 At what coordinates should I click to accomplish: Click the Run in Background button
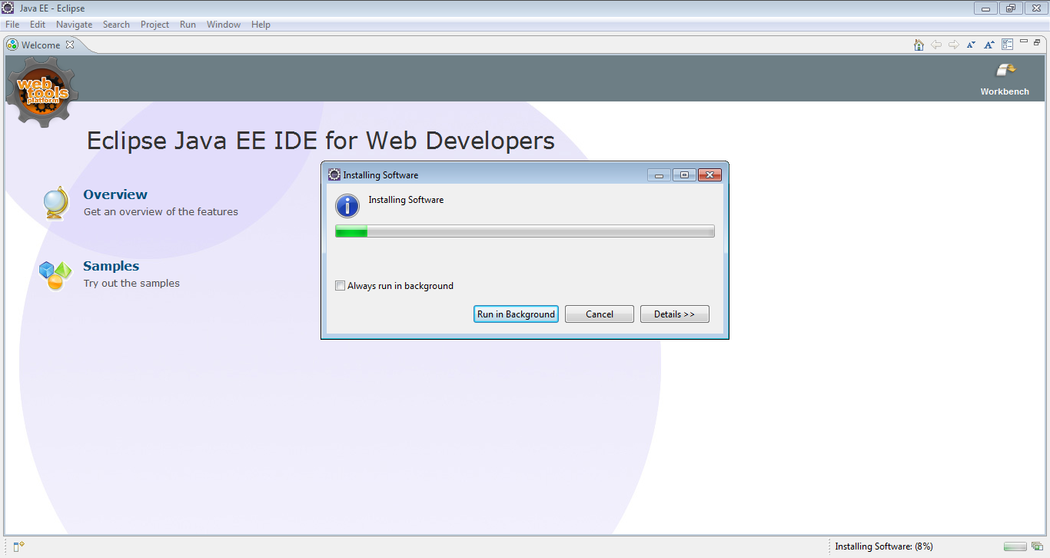(x=516, y=314)
